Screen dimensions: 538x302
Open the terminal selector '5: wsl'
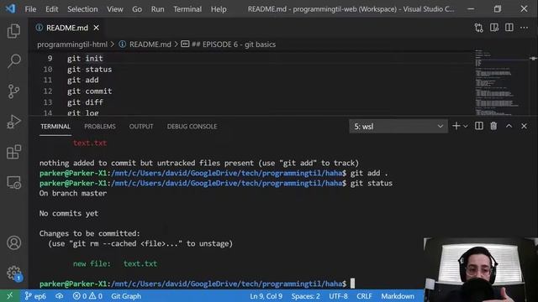click(398, 127)
